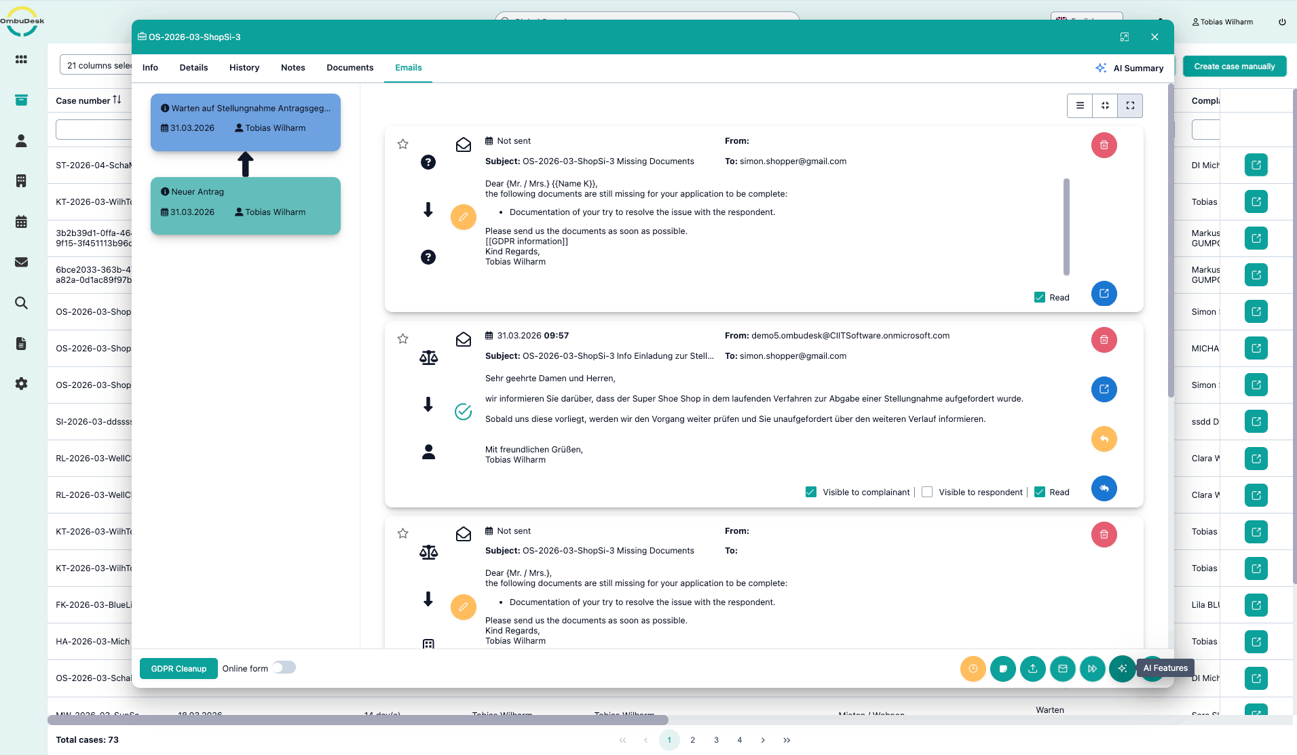The height and width of the screenshot is (755, 1297).
Task: Check the Visible to respondent checkbox
Action: [x=927, y=492]
